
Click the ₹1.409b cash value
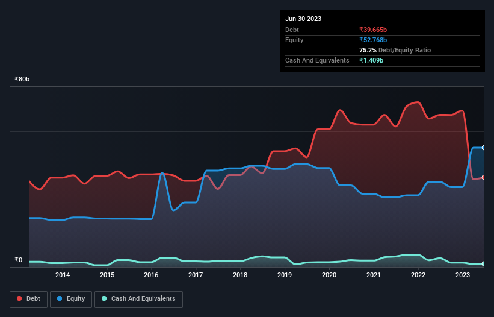tap(371, 60)
